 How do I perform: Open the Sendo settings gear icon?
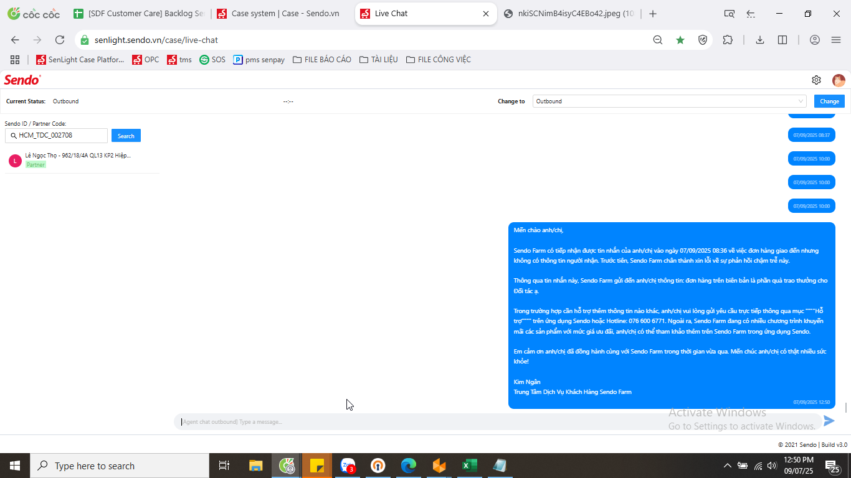tap(816, 80)
